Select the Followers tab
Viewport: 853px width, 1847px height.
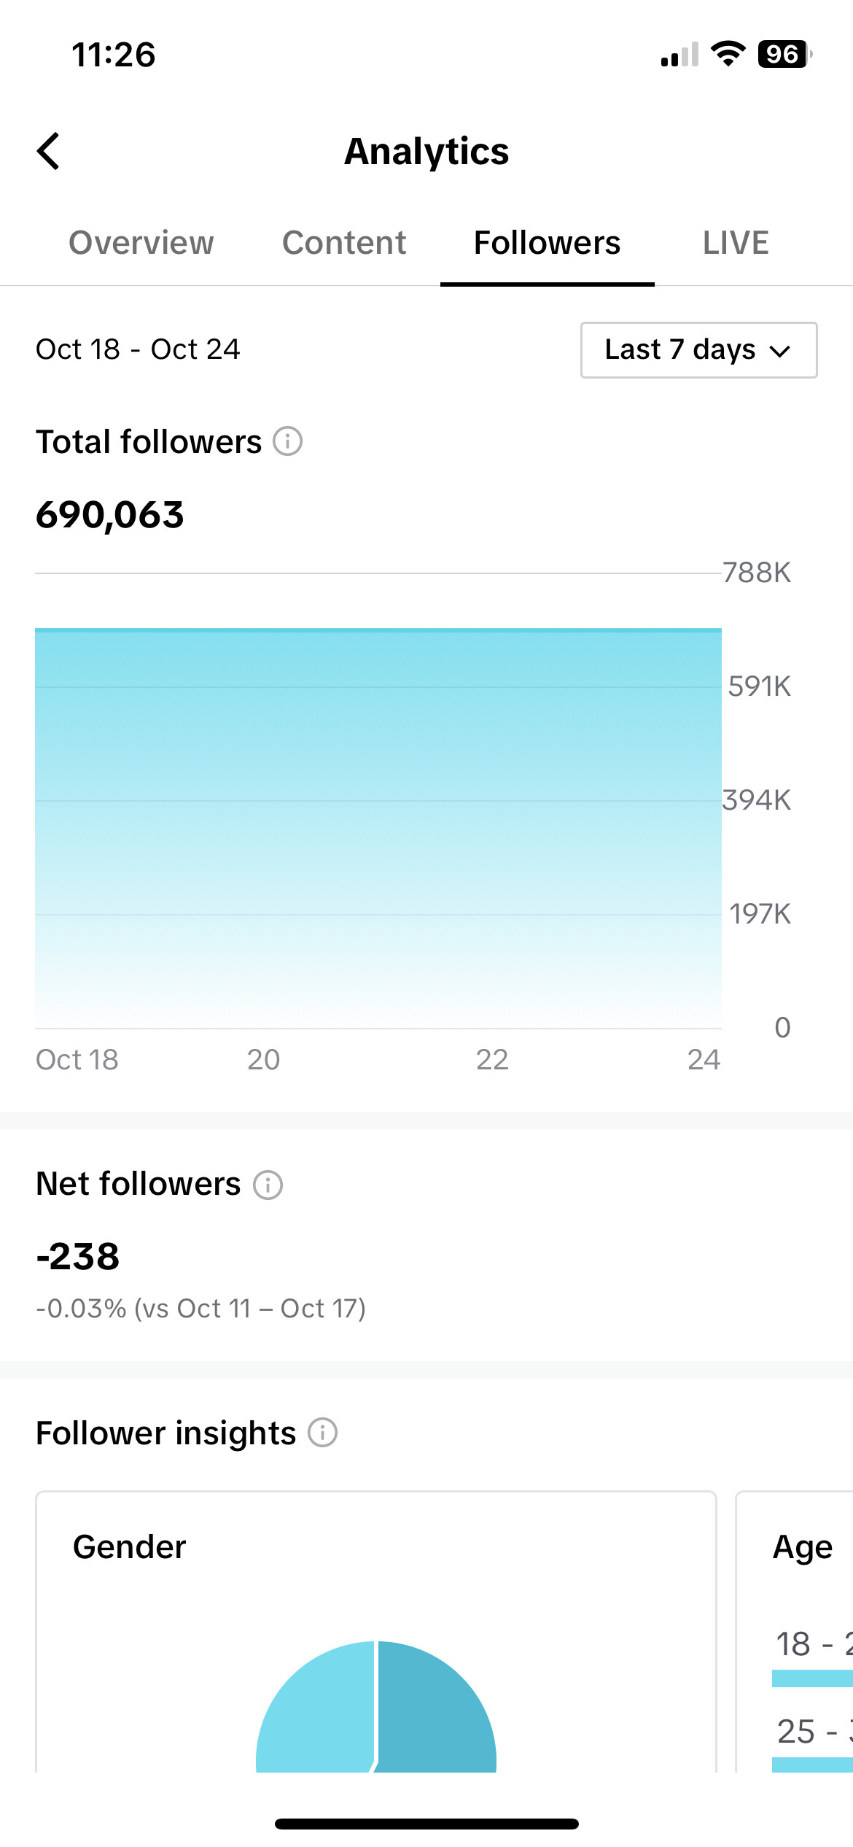click(547, 243)
